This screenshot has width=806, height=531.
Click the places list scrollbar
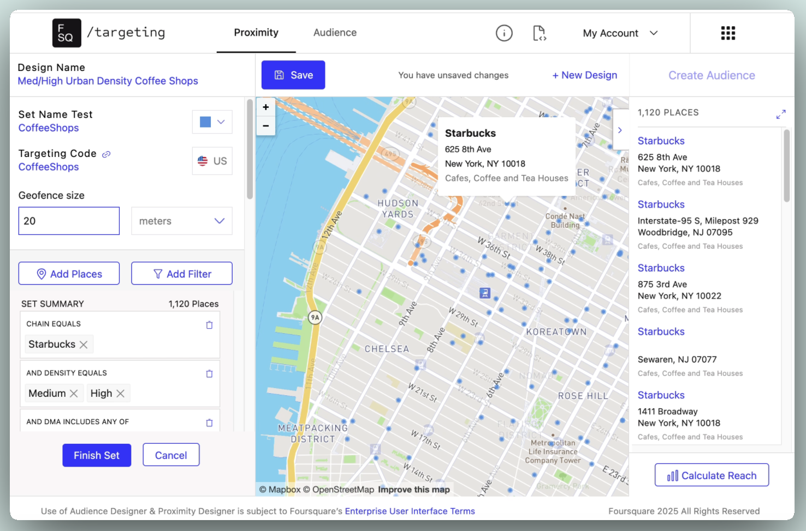(787, 166)
